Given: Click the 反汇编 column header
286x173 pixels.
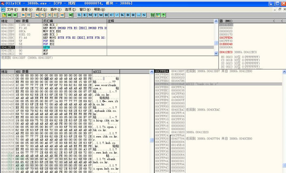Looking at the screenshot, I should tap(75, 21).
